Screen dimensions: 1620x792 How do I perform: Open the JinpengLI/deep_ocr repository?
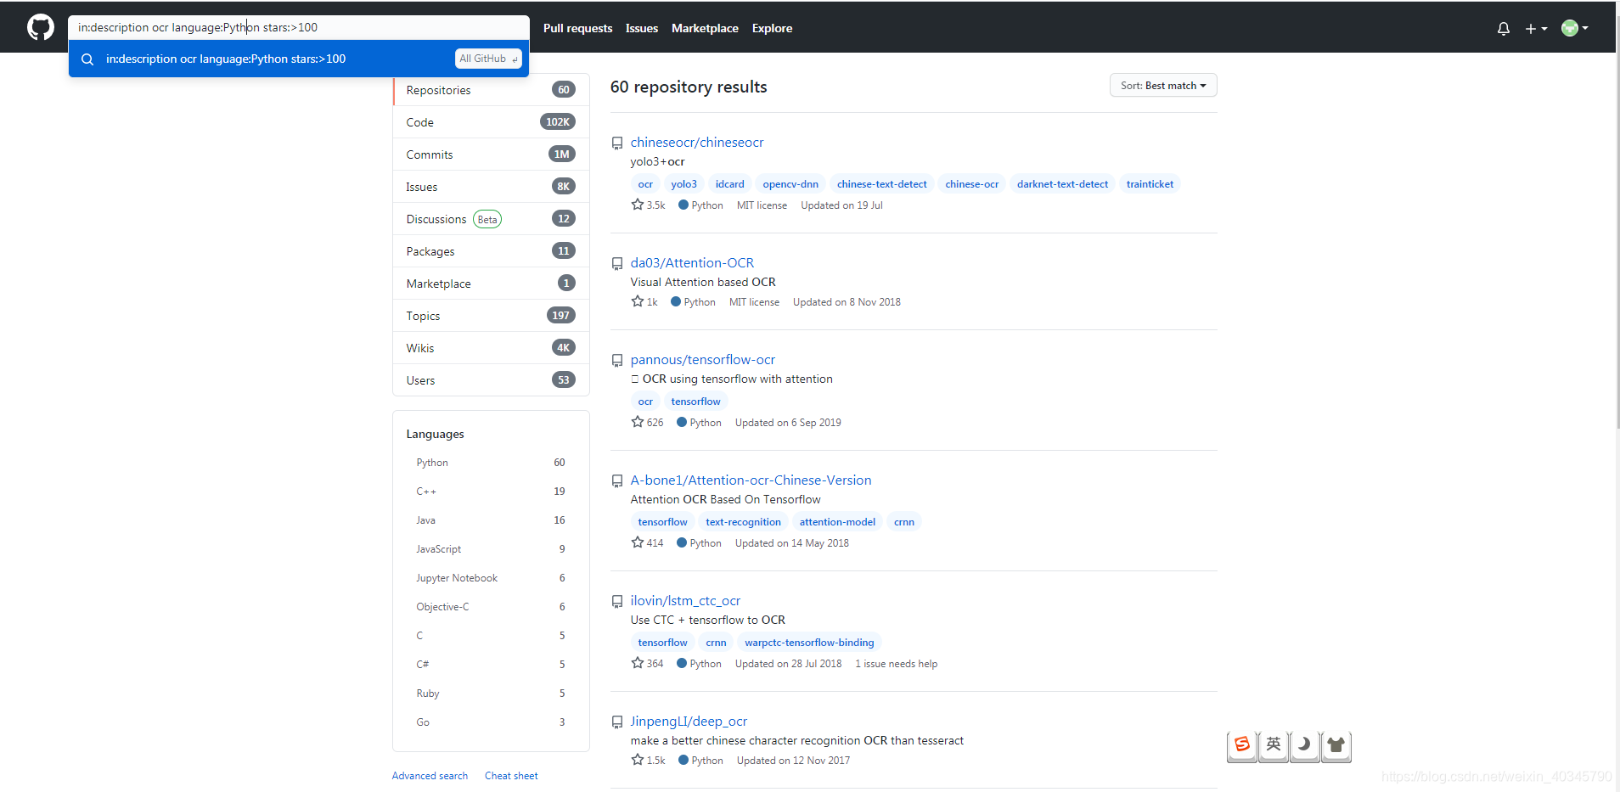click(689, 722)
